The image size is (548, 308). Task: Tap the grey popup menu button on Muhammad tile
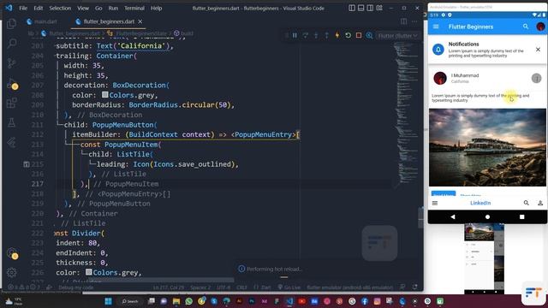(x=536, y=78)
